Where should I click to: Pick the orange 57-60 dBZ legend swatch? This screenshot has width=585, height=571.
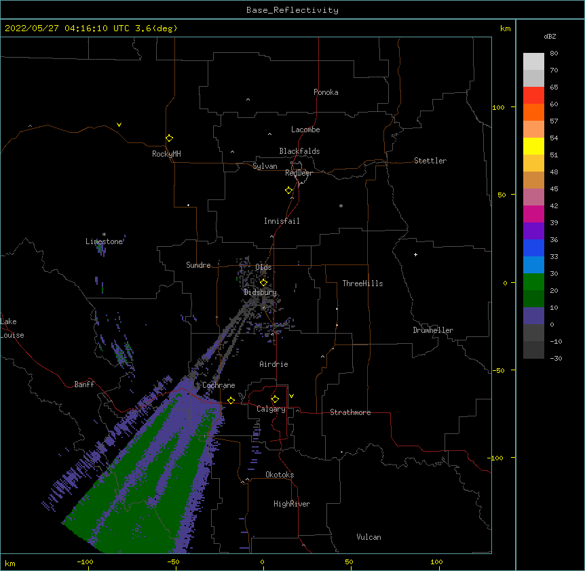click(533, 112)
